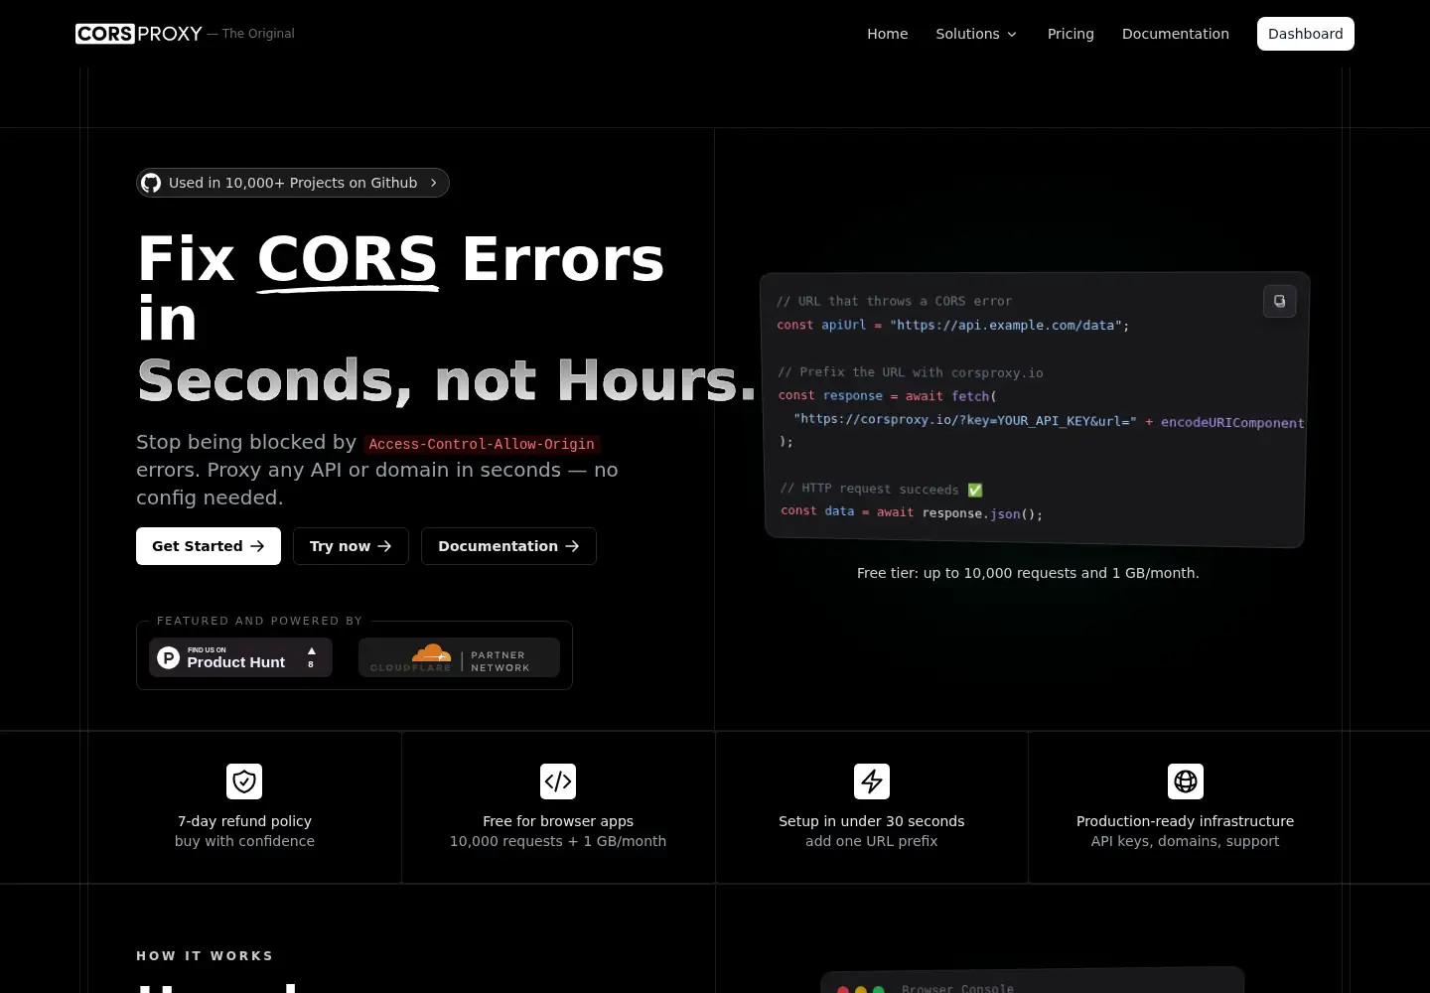Open Documentation in the top navigation
1430x993 pixels.
click(x=1176, y=34)
